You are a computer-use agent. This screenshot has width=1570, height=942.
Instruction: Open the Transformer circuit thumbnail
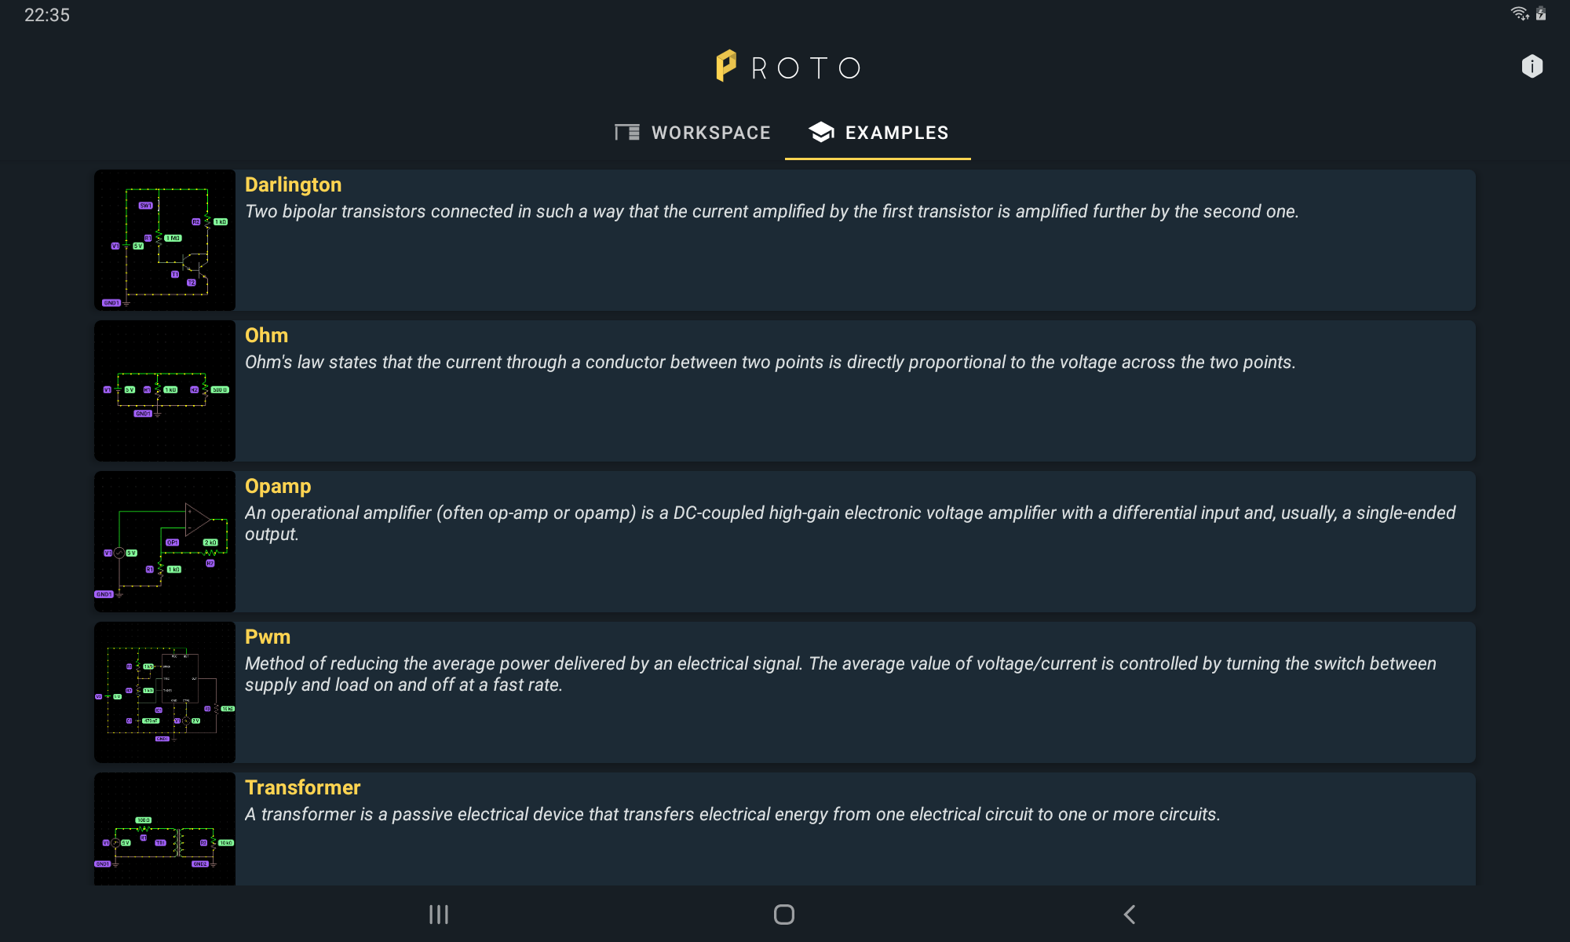coord(165,829)
